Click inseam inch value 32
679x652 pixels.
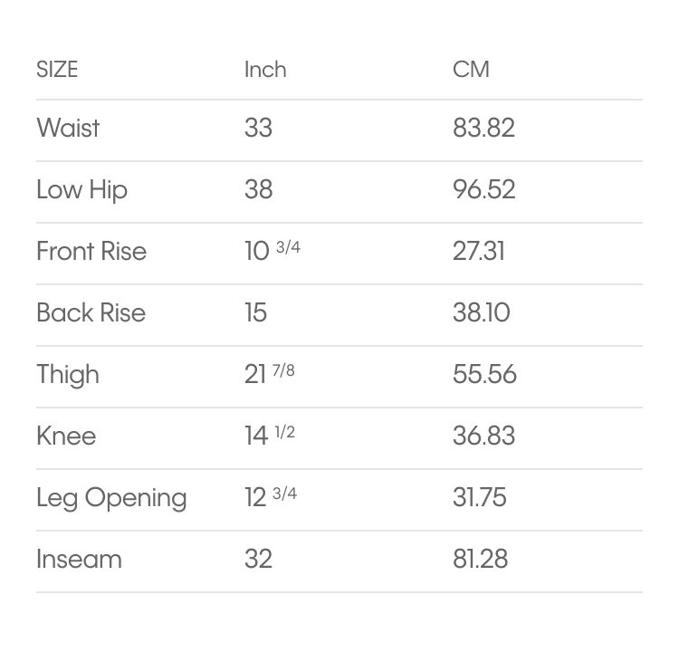point(259,559)
